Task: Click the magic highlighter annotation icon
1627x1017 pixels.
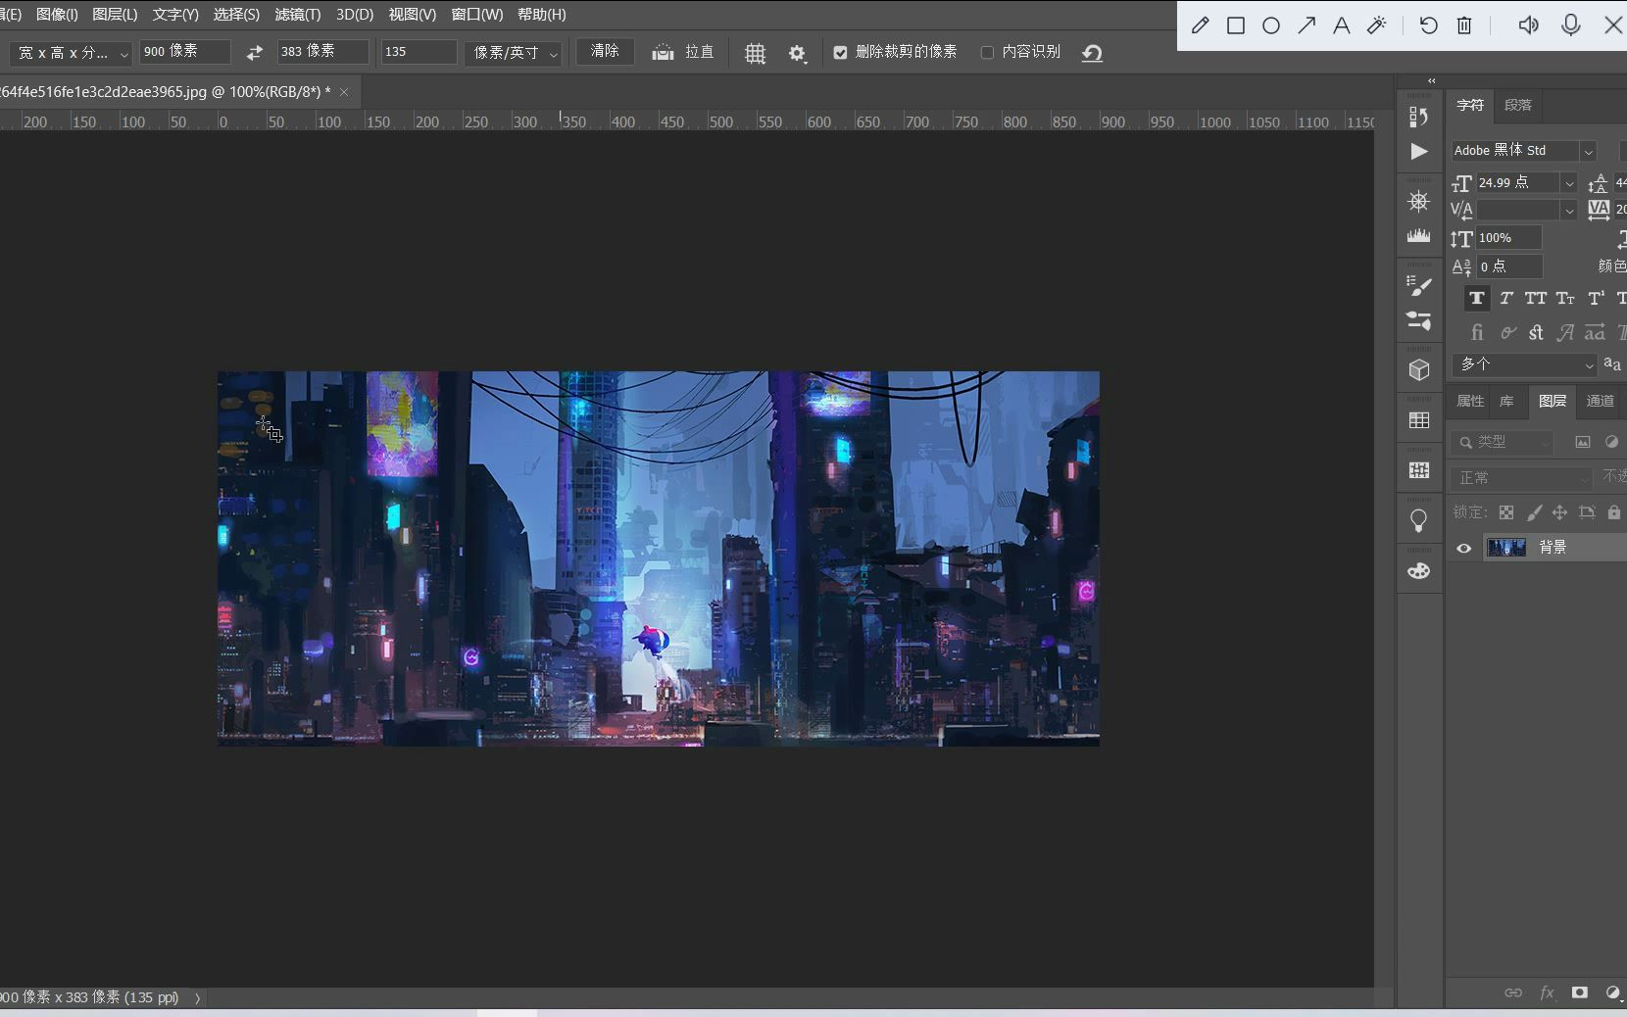Action: (x=1377, y=25)
